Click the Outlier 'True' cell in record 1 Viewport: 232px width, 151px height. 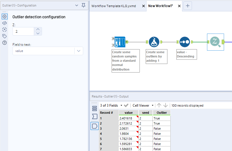click(162, 118)
